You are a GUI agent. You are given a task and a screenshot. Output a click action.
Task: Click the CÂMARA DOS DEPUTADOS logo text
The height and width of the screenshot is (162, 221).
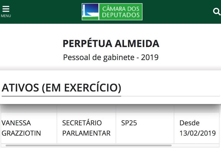(x=121, y=12)
